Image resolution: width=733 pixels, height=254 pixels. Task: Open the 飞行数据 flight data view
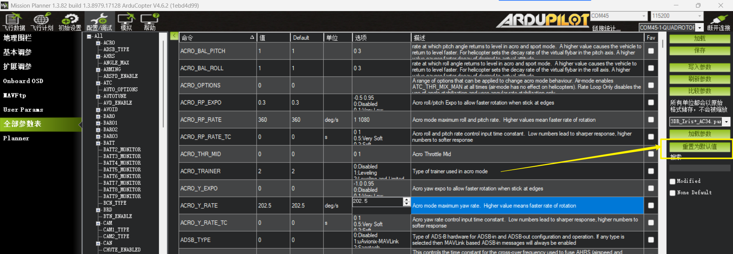14,21
